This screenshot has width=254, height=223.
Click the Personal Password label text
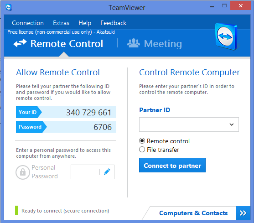[45, 172]
